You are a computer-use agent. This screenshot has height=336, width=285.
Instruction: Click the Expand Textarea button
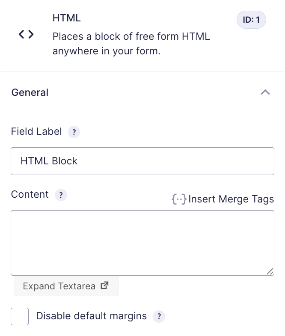pos(66,286)
